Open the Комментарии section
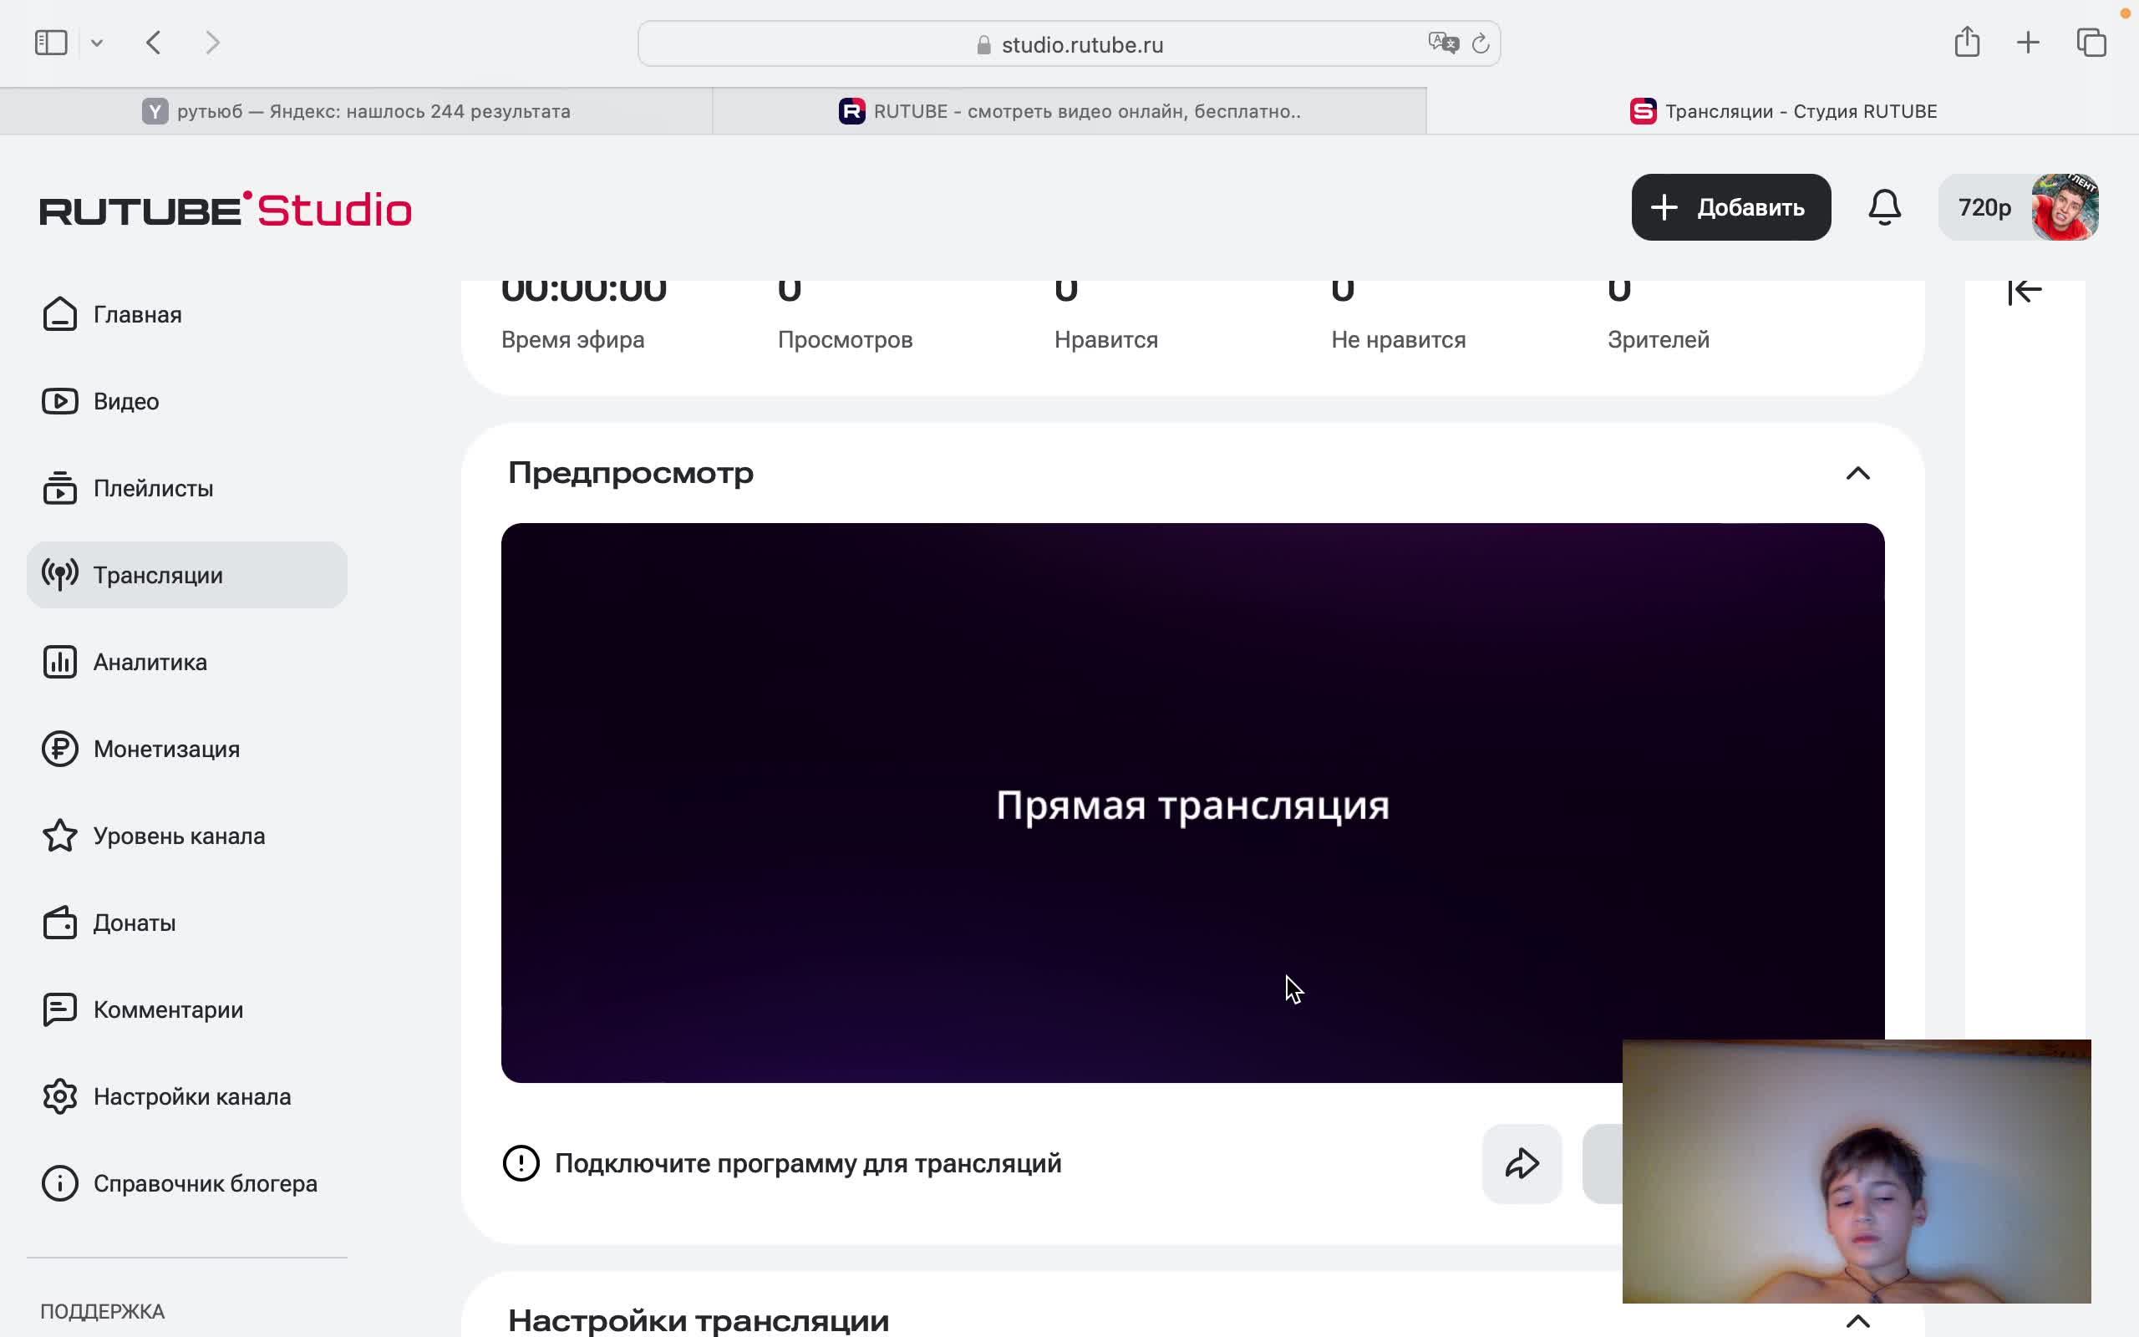The width and height of the screenshot is (2139, 1337). click(167, 1009)
